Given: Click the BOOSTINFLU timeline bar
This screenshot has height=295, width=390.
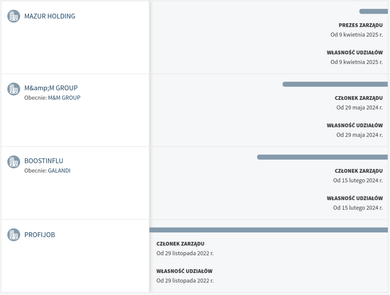Looking at the screenshot, I should [322, 157].
